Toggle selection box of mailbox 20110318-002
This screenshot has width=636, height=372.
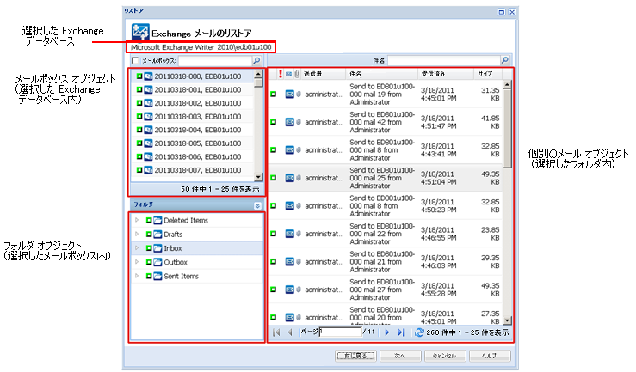(139, 103)
